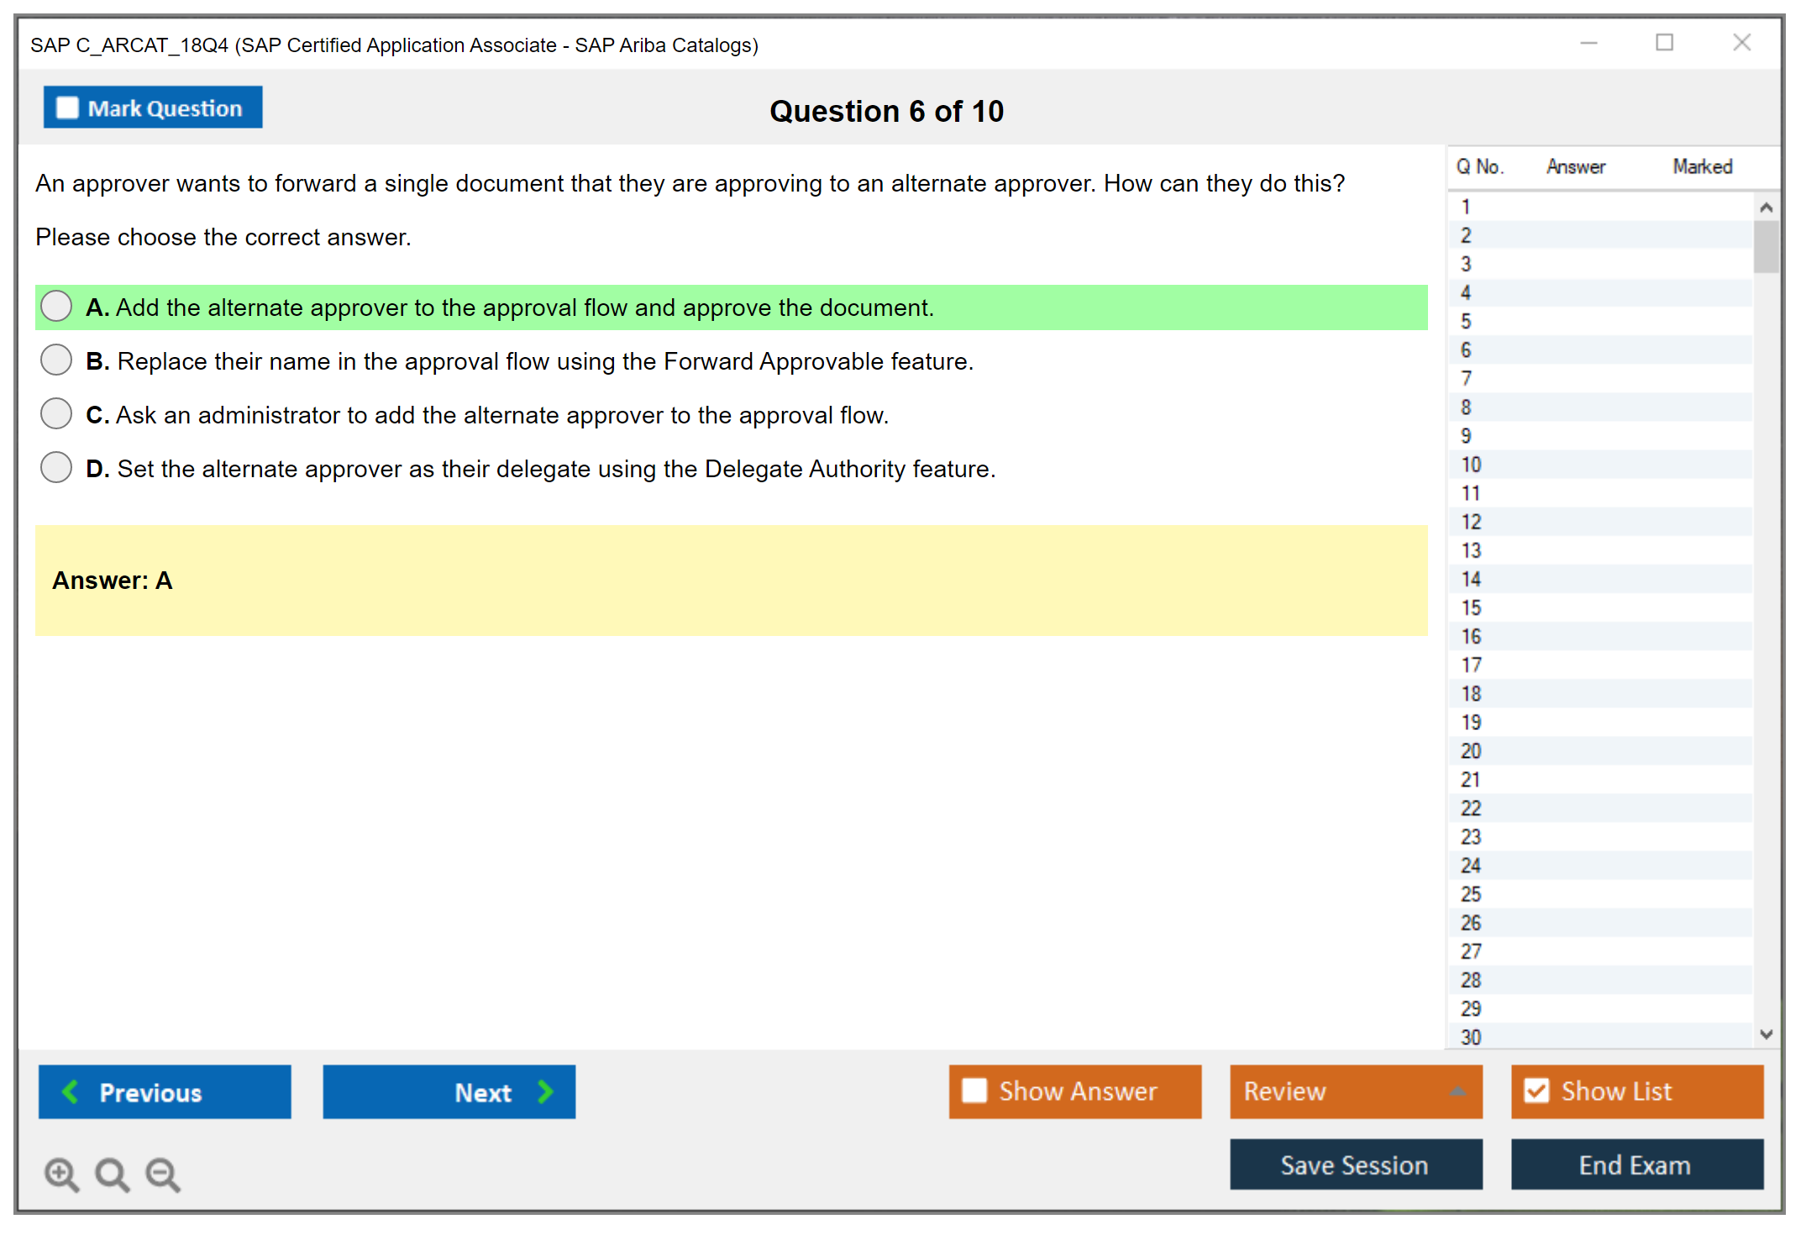Click the reset zoom magnifier icon

click(112, 1174)
